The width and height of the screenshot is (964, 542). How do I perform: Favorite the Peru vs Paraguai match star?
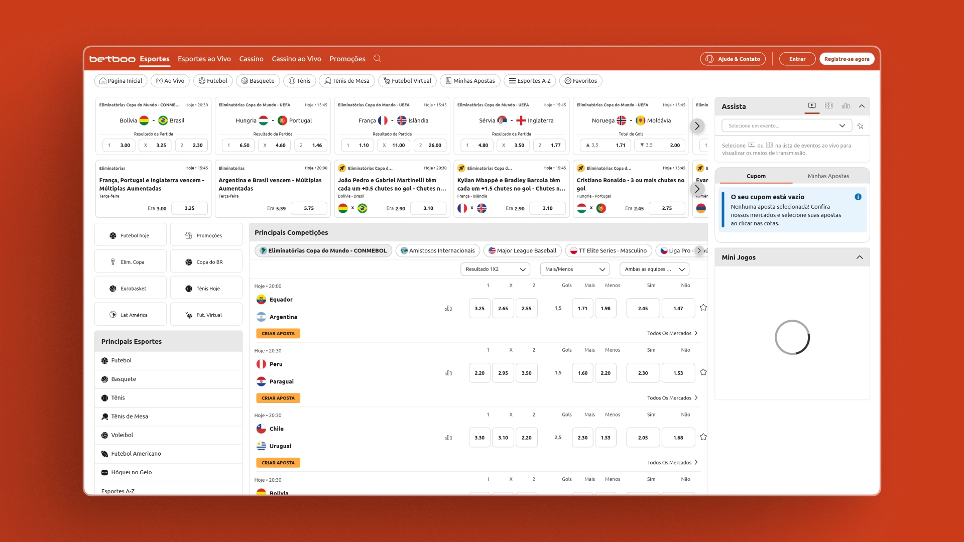pos(703,372)
